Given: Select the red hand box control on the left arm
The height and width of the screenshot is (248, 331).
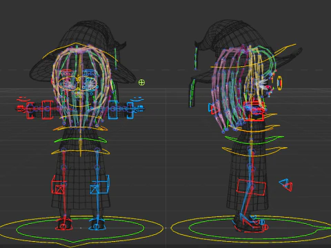Looking at the screenshot, I should pos(30,110).
